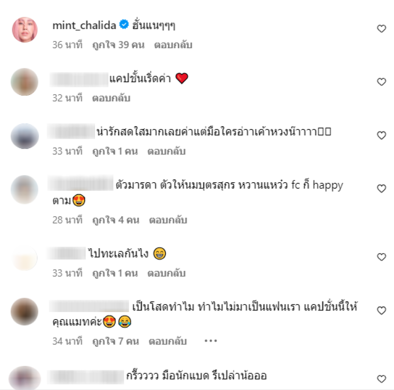View likes ถูกใจ 7 คน
394x390 pixels.
coord(116,341)
